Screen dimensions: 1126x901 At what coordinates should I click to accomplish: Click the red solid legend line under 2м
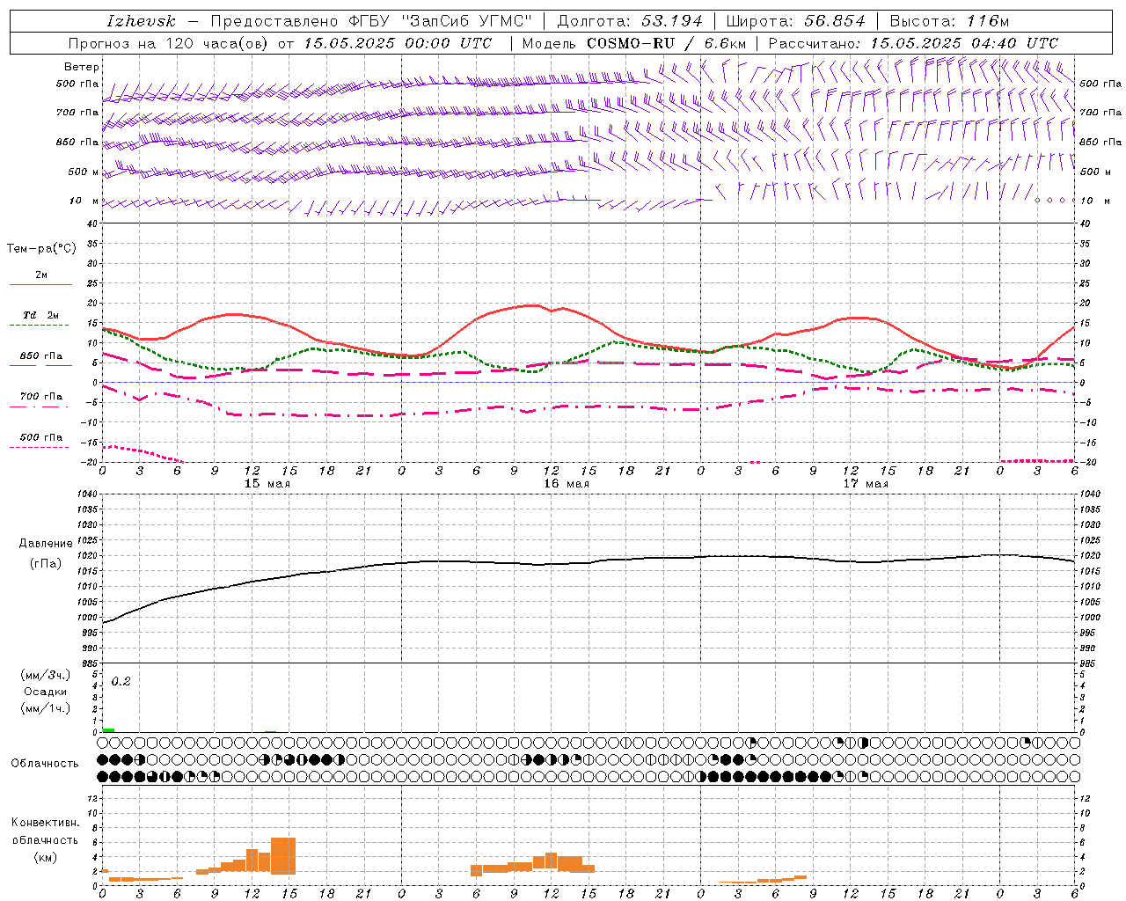40,285
